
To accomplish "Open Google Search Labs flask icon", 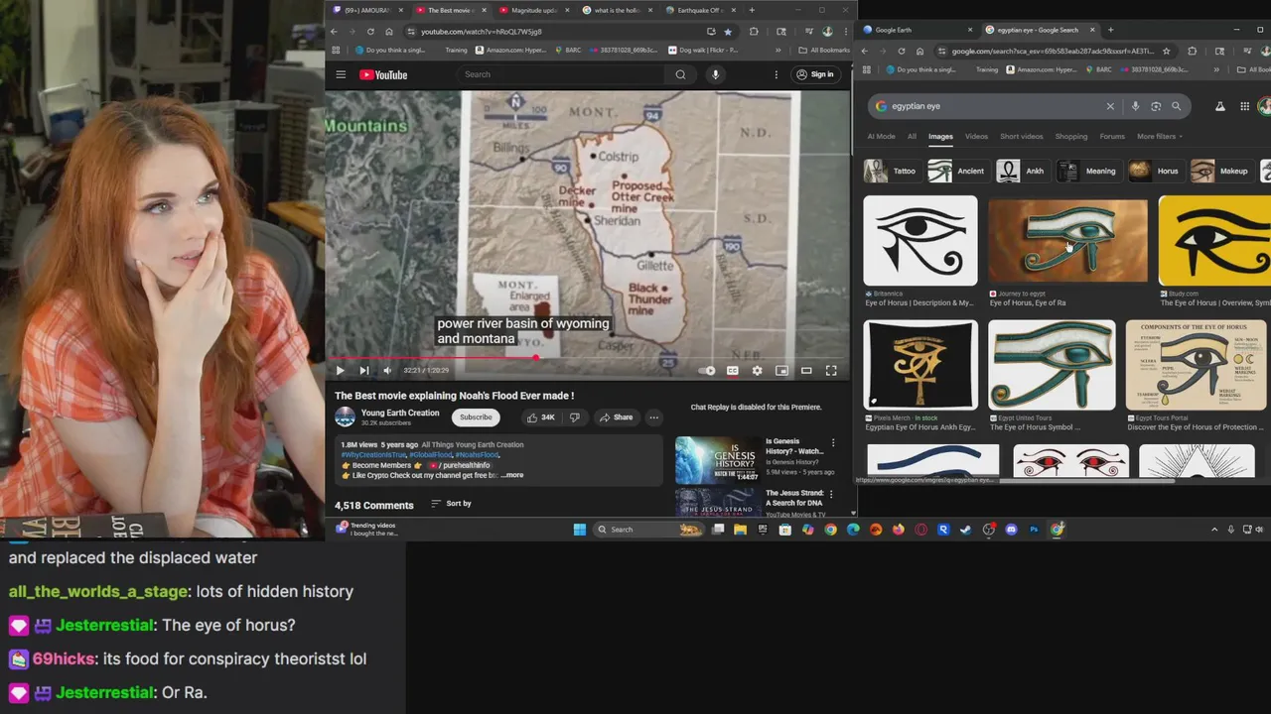I will point(1220,106).
